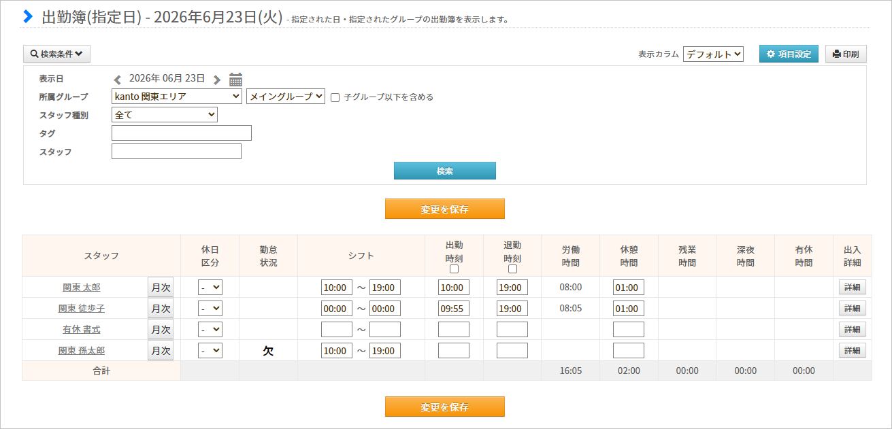This screenshot has height=429, width=892.
Task: Open staff link 関東 太郎
Action: tap(82, 288)
